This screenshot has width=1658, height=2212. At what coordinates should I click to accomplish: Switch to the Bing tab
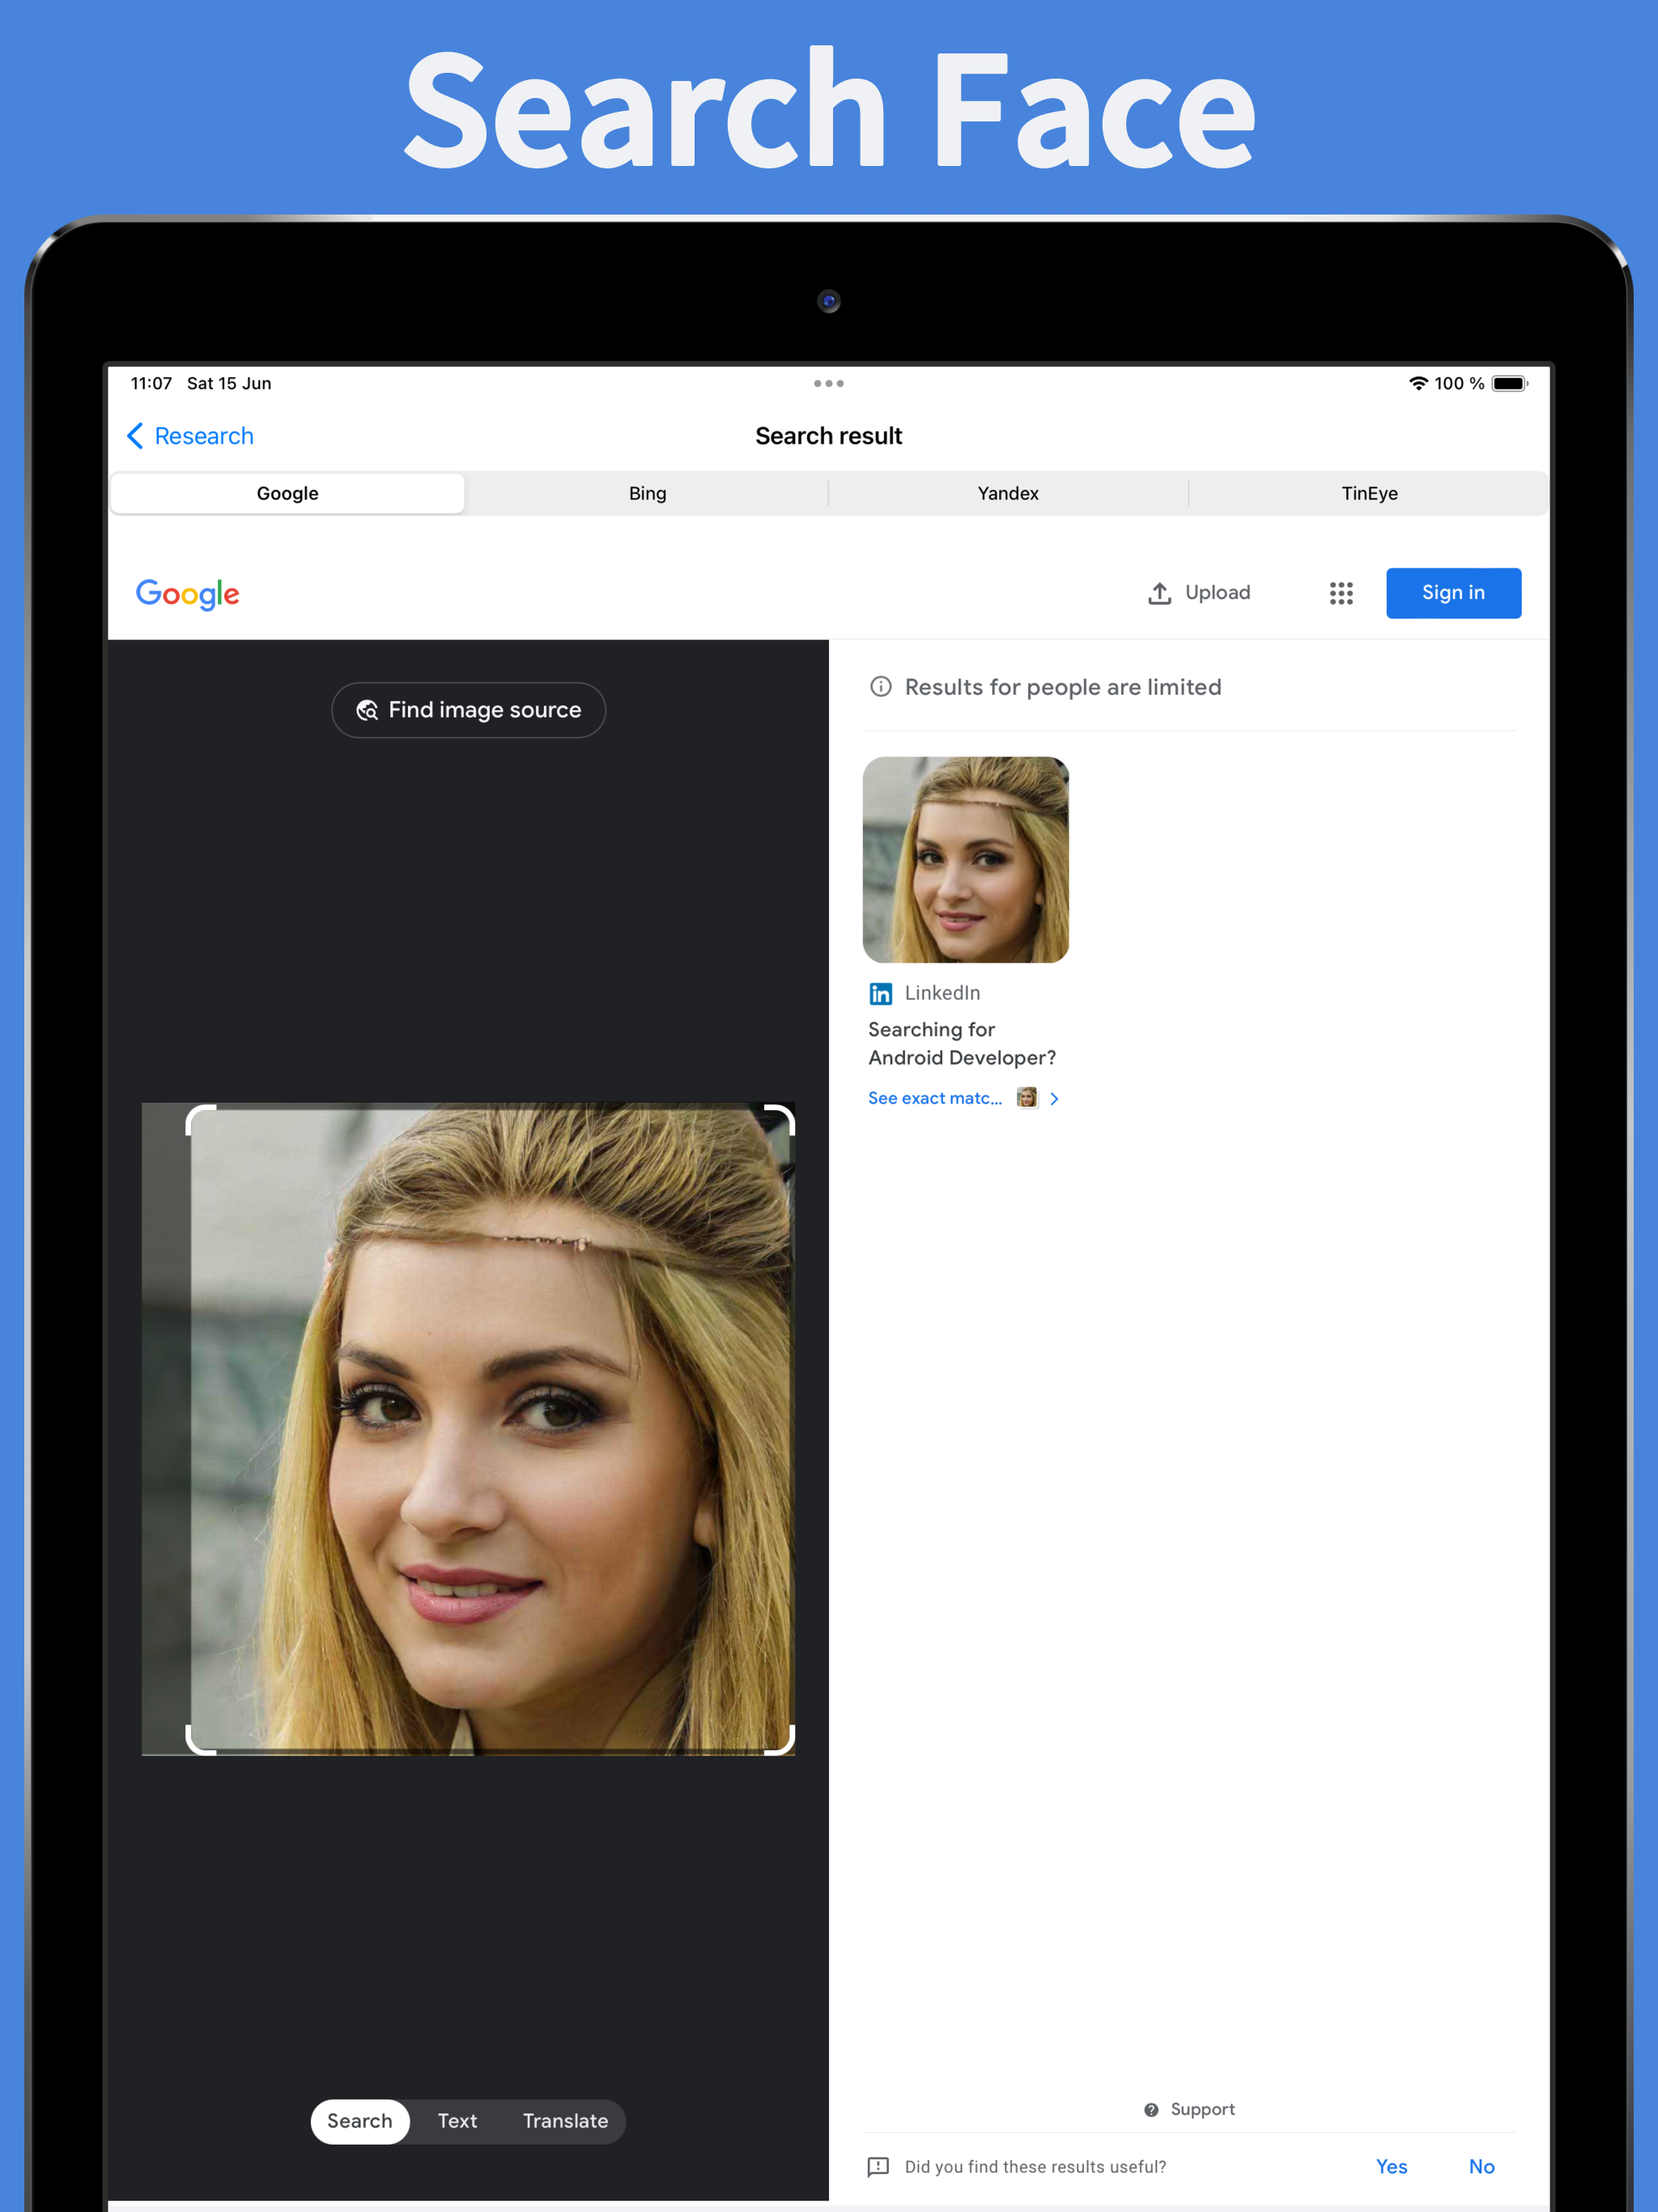tap(647, 493)
